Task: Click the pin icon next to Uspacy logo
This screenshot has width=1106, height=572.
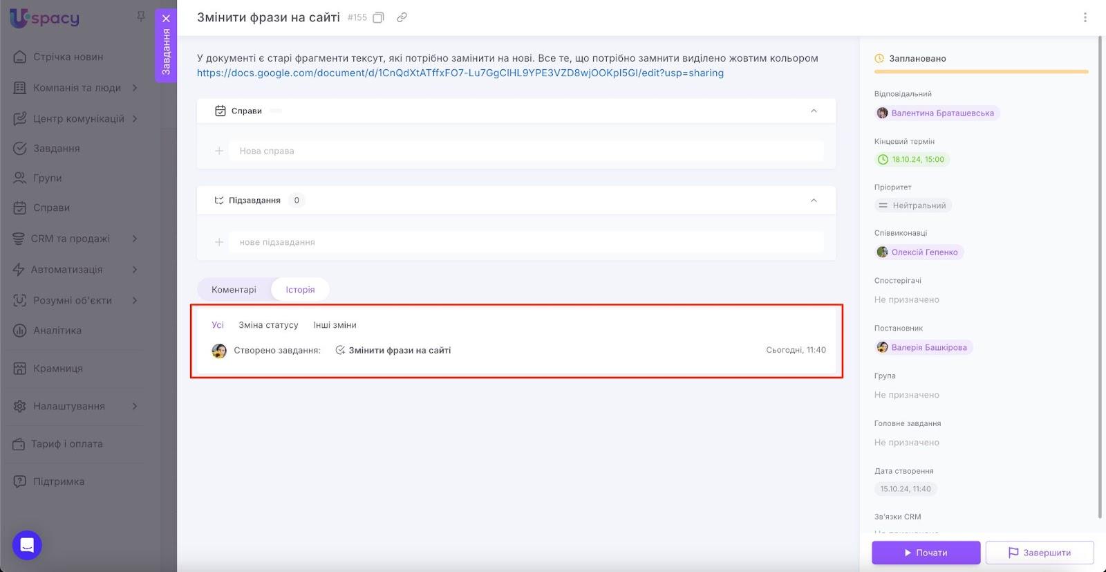Action: click(x=141, y=16)
